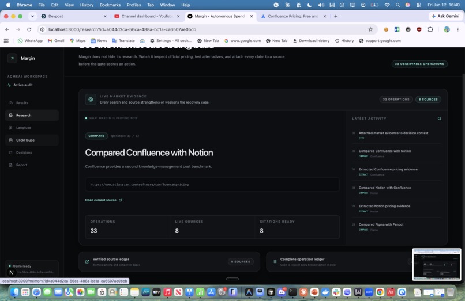The image size is (465, 301).
Task: Open the Extensions puzzle icon
Action: [x=430, y=29]
